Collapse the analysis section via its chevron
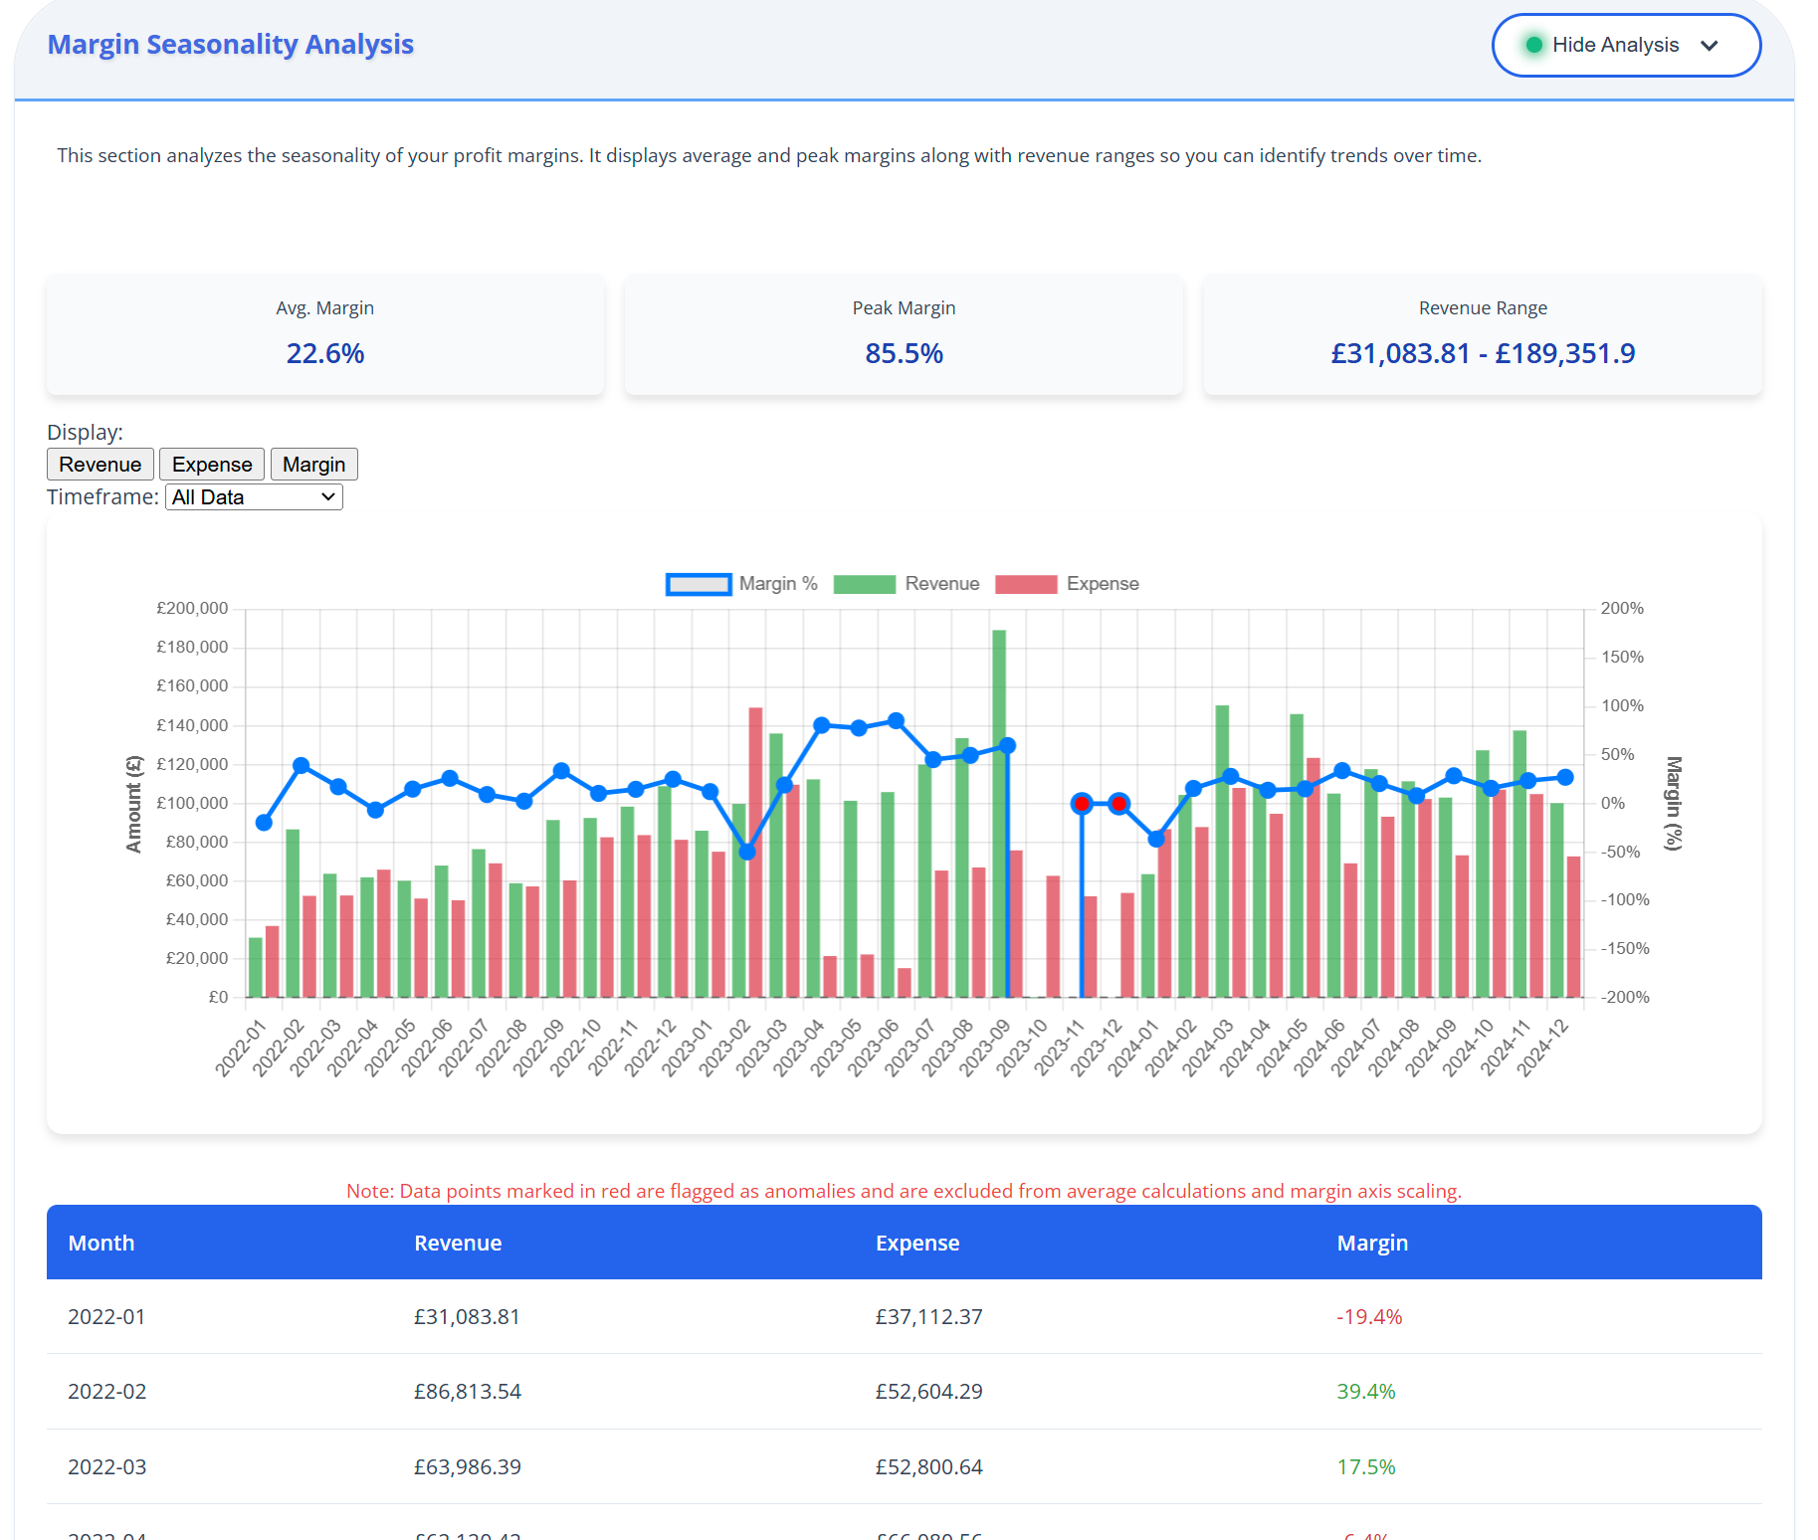 point(1711,46)
